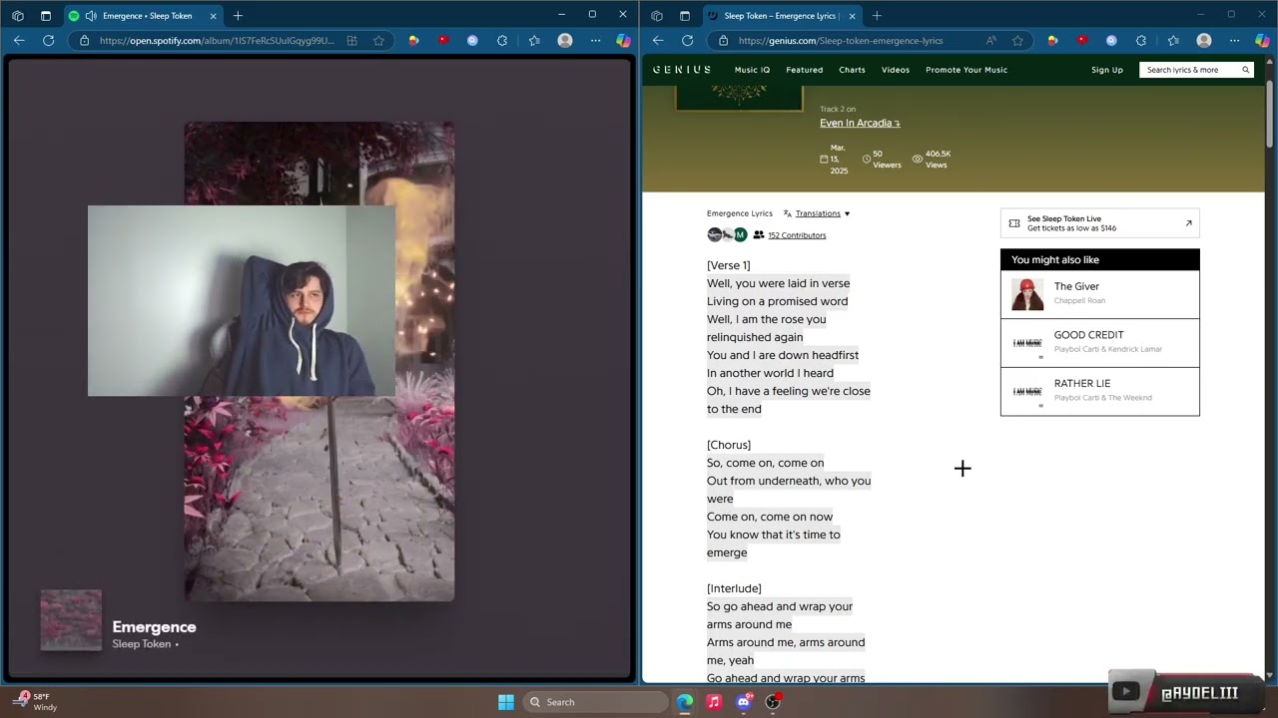Viewport: 1278px width, 718px height.
Task: Open the app-available icon in Spotify address bar
Action: click(x=351, y=41)
